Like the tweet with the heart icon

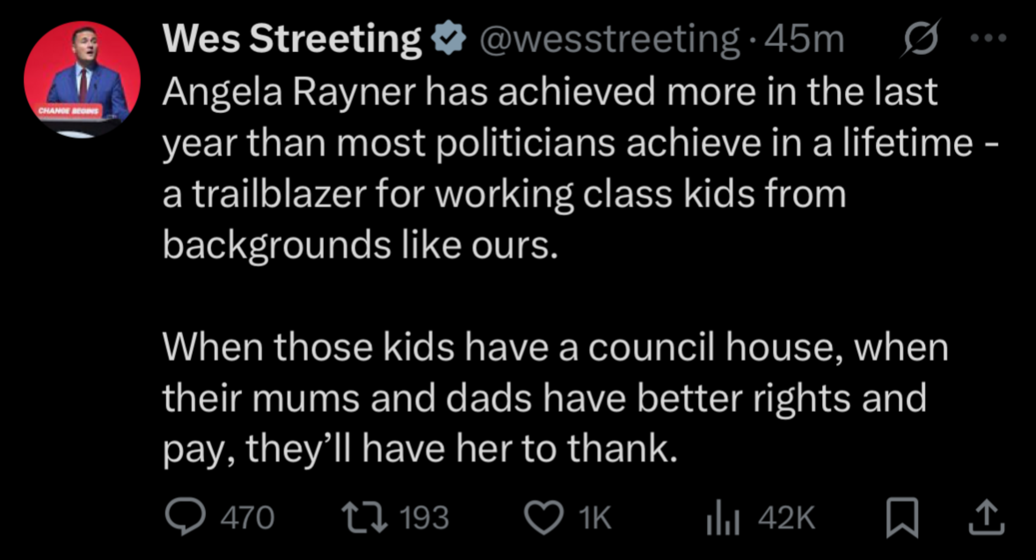click(x=544, y=518)
